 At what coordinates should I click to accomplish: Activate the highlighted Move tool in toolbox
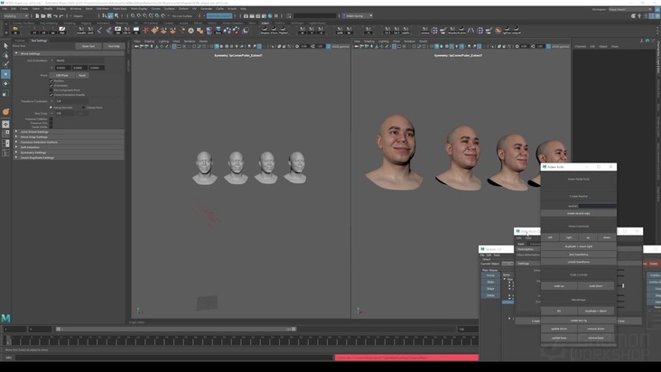coord(5,74)
